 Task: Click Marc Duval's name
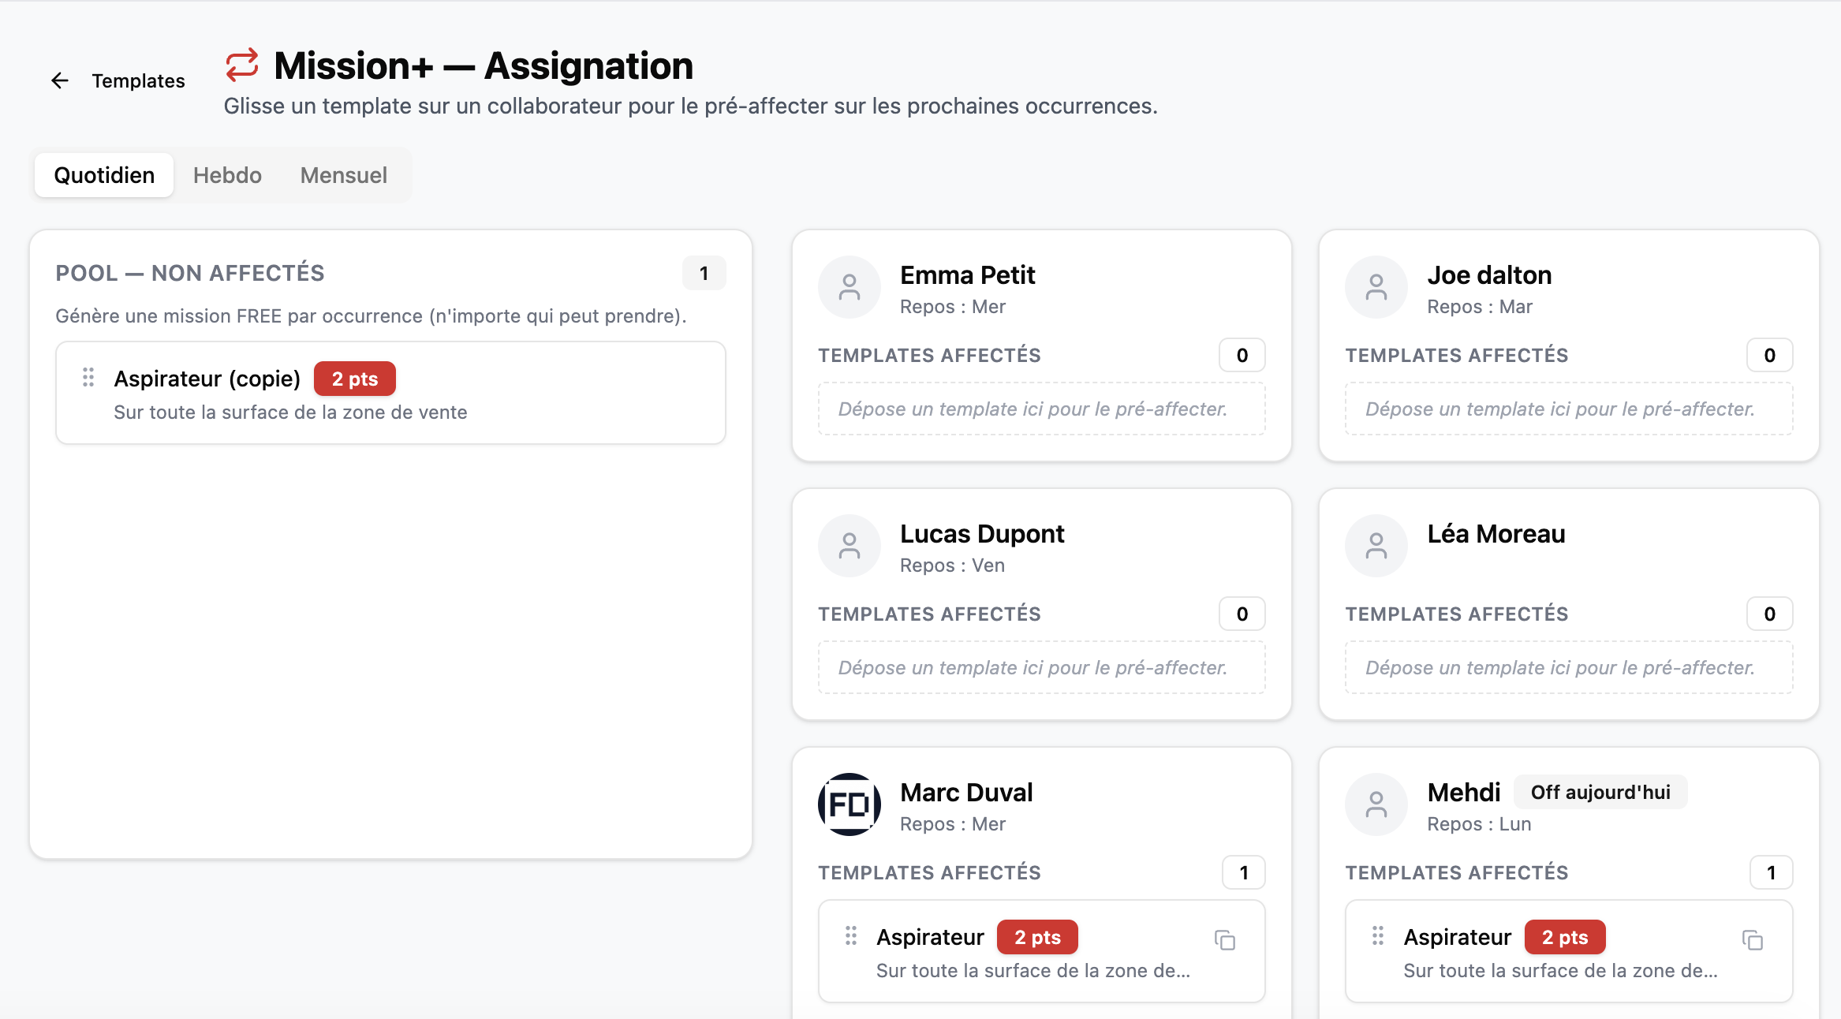pos(966,793)
